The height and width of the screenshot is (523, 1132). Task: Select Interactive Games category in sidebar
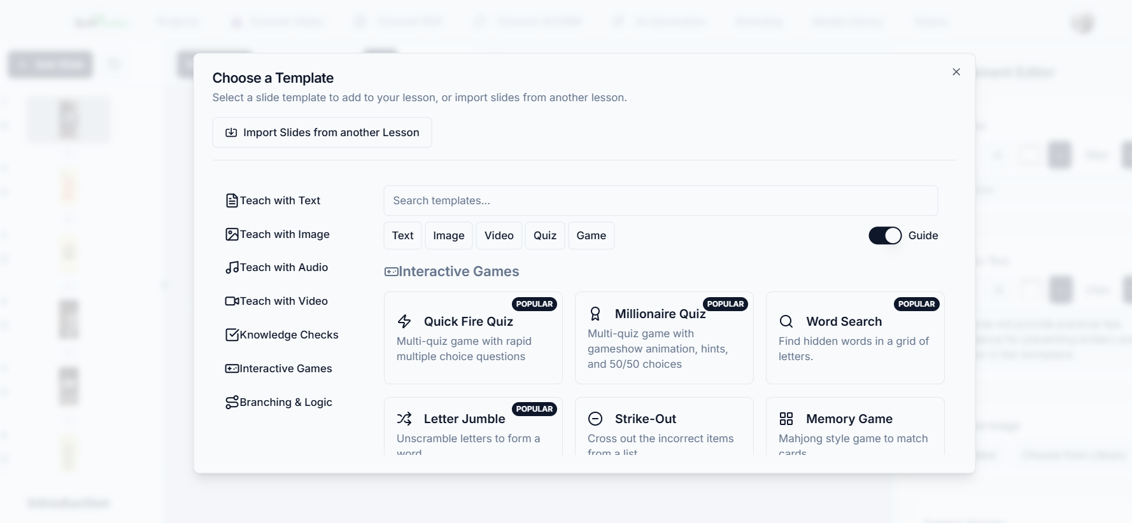click(x=279, y=368)
